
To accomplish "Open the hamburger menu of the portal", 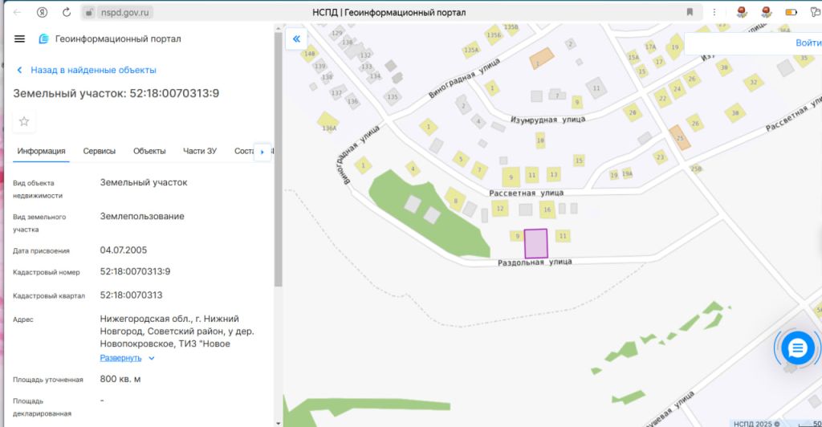I will pyautogui.click(x=20, y=39).
